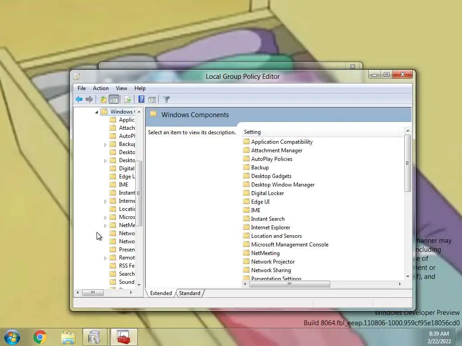Expand the Microsoft tree node arrow
The image size is (462, 346).
tap(105, 218)
